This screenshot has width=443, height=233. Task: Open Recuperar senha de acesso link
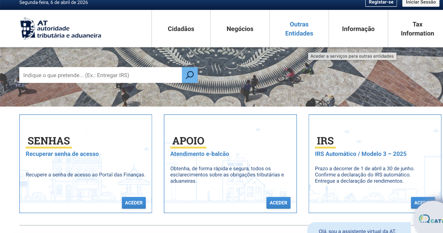pos(62,154)
